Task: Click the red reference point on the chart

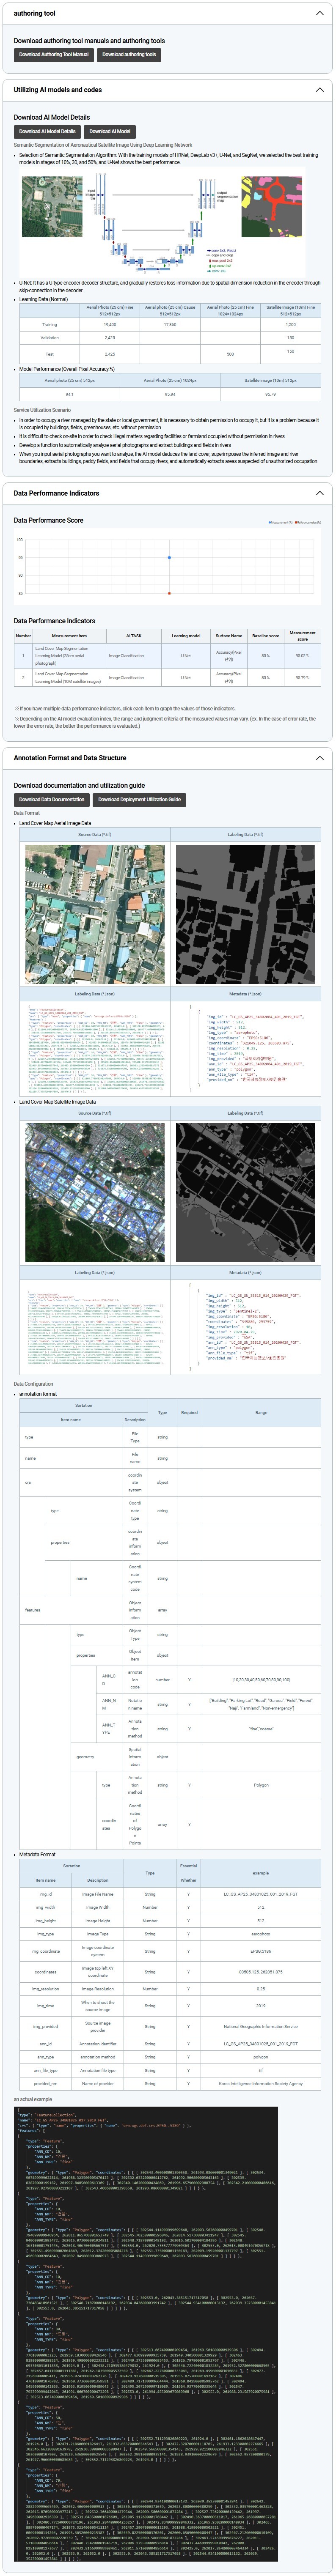Action: pyautogui.click(x=169, y=593)
